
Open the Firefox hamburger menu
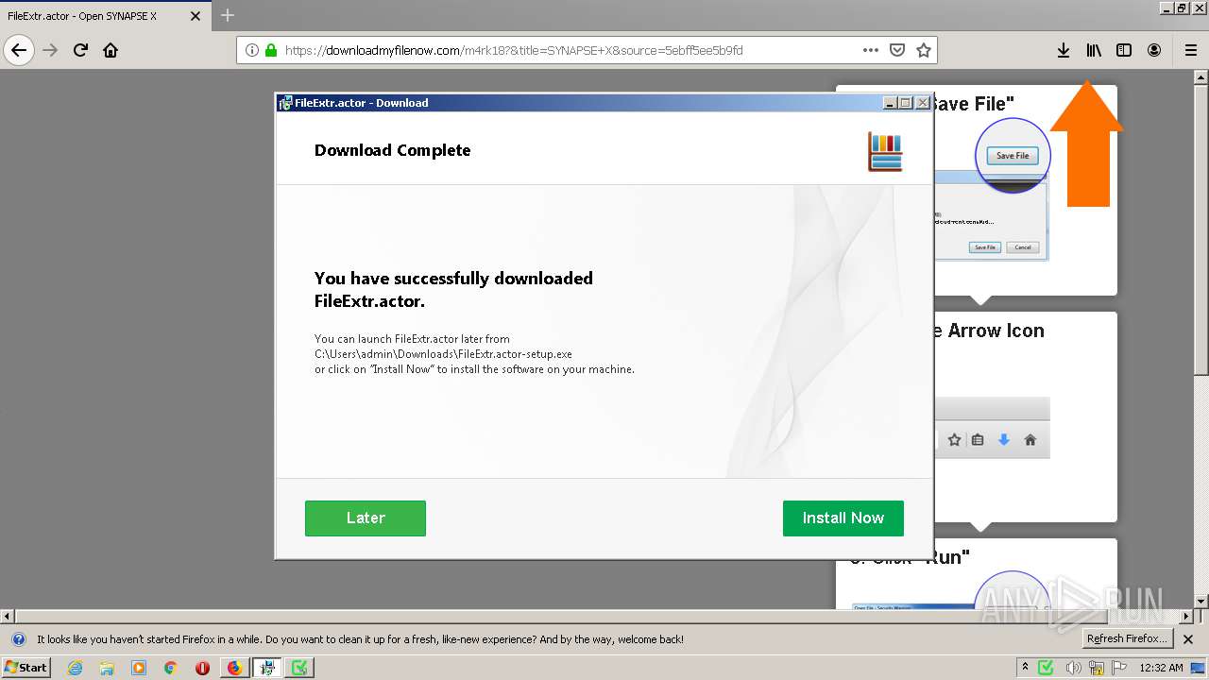(1190, 50)
